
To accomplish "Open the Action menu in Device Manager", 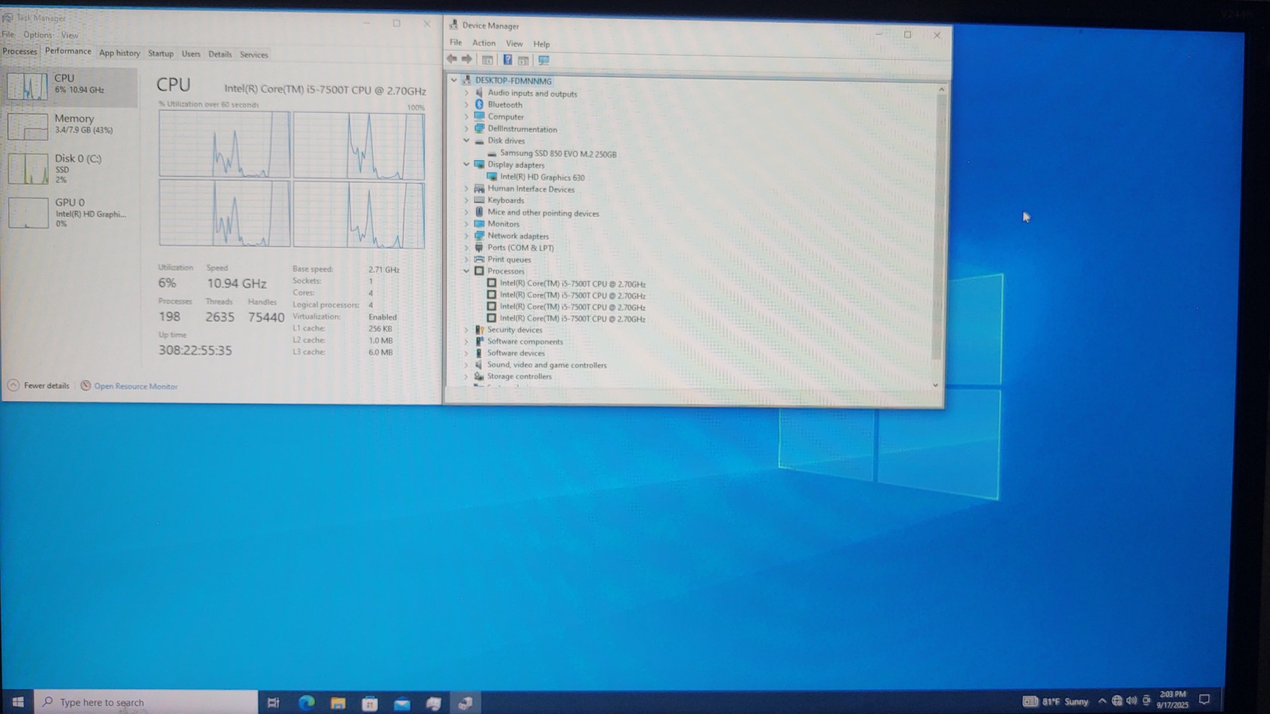I will point(484,43).
